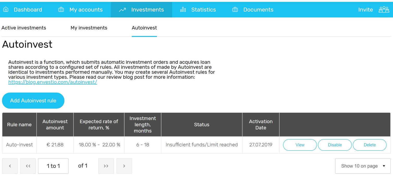Jump to last page with double arrow

[106, 166]
